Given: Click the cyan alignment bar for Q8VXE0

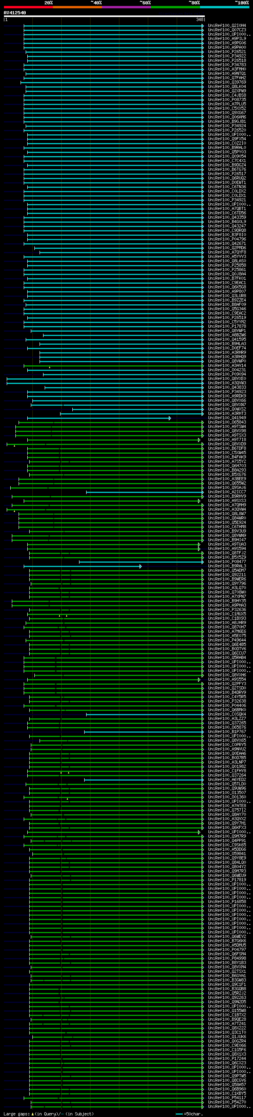Looking at the screenshot, I should (104, 379).
